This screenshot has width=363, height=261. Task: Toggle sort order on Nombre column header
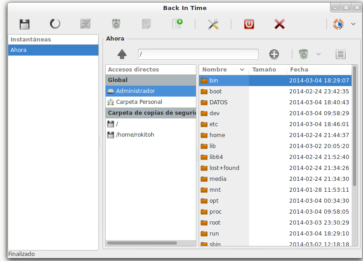(x=223, y=70)
